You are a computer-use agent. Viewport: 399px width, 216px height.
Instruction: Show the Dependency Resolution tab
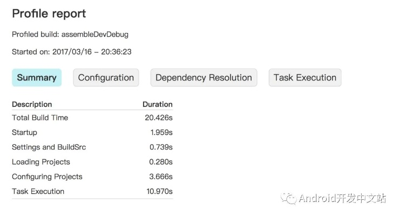click(204, 78)
